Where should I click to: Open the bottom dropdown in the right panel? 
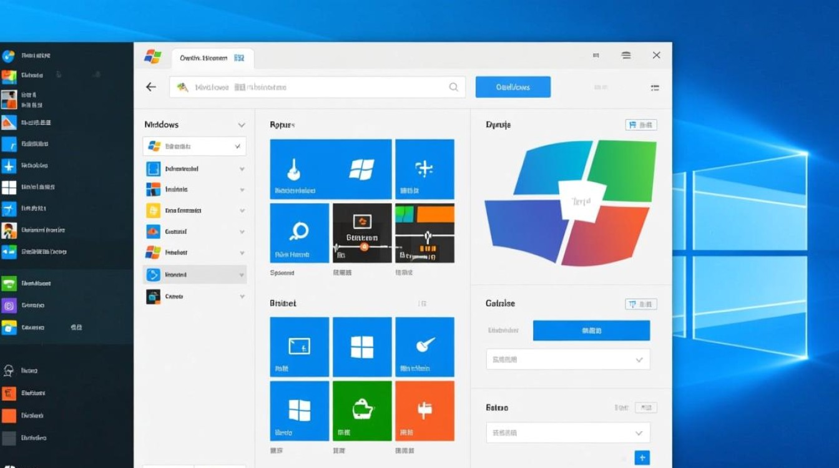pyautogui.click(x=567, y=432)
